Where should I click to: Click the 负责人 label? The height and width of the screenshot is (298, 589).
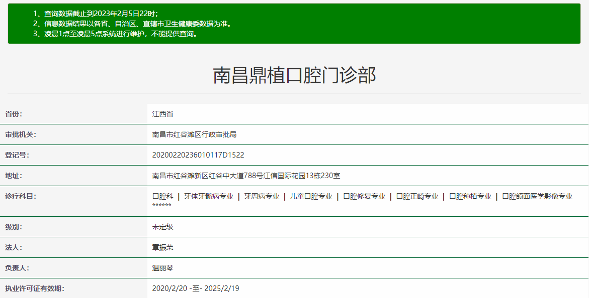[x=17, y=268]
